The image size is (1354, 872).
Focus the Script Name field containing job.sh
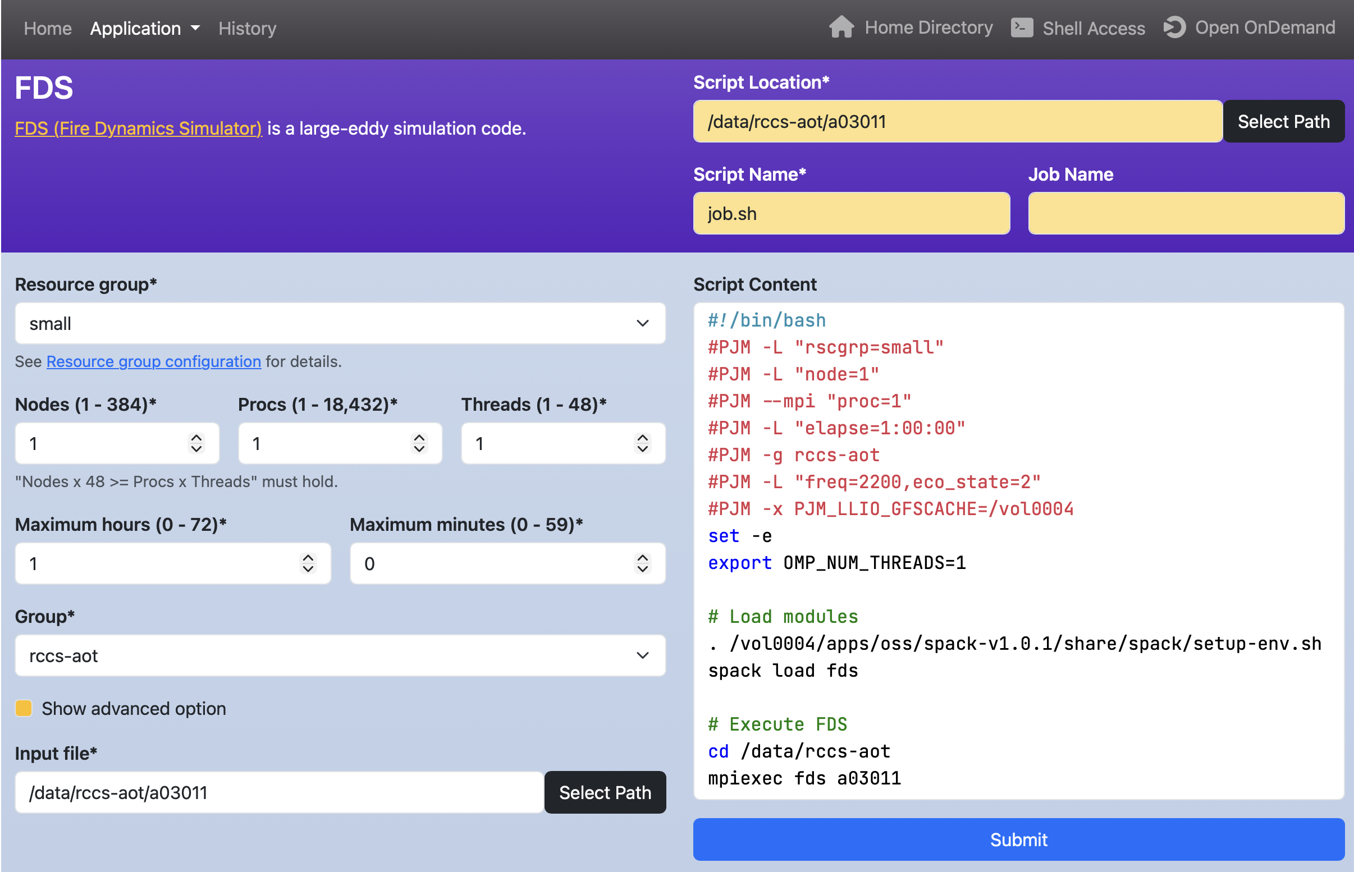click(x=851, y=213)
